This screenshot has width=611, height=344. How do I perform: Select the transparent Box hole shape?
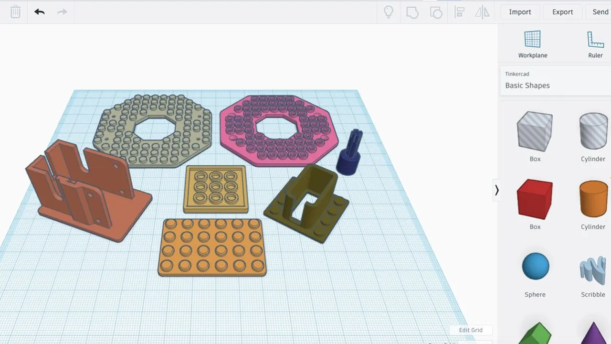[x=535, y=131]
